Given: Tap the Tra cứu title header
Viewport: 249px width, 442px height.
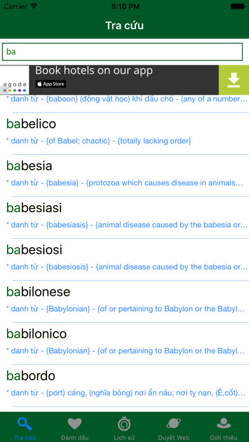Looking at the screenshot, I should 124,25.
